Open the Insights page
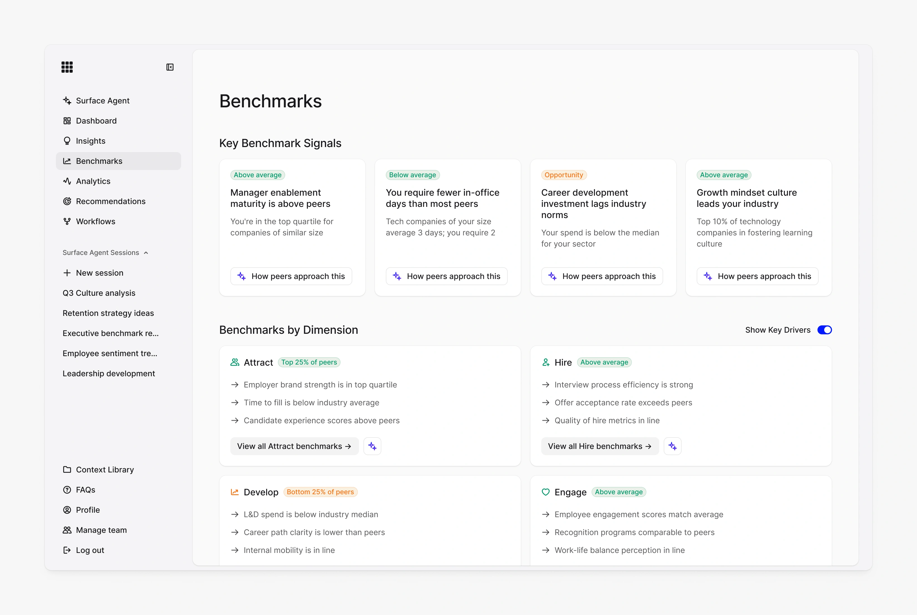917x615 pixels. click(119, 141)
